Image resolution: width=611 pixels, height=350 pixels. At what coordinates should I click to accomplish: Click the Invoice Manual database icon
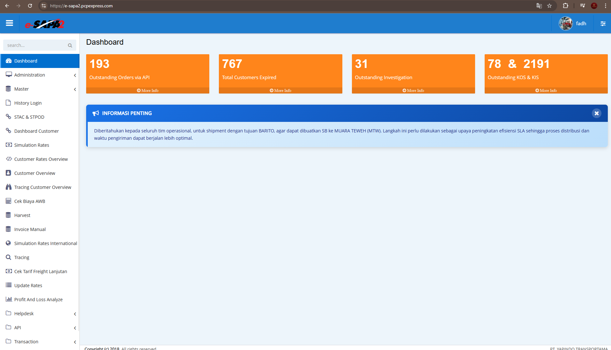8,229
